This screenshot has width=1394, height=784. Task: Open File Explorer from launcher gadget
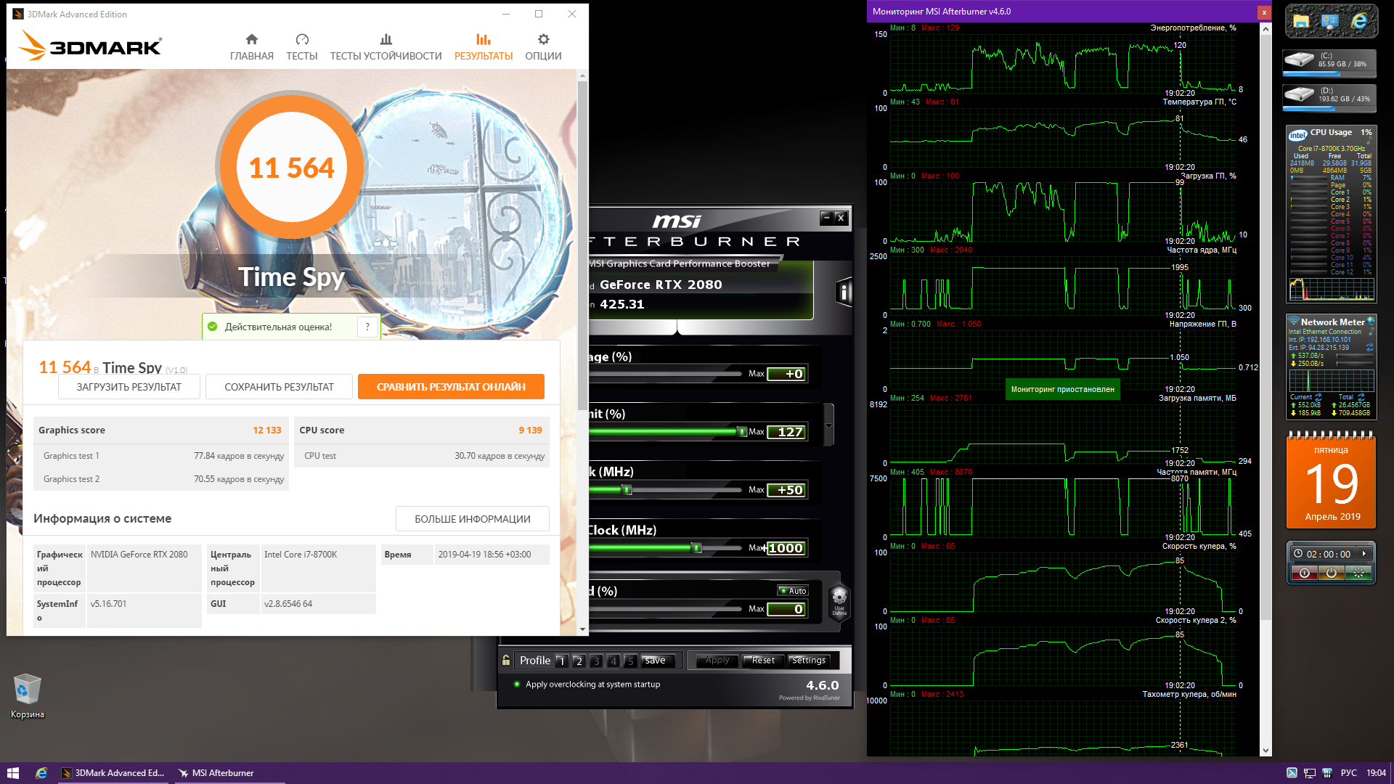pyautogui.click(x=1301, y=22)
